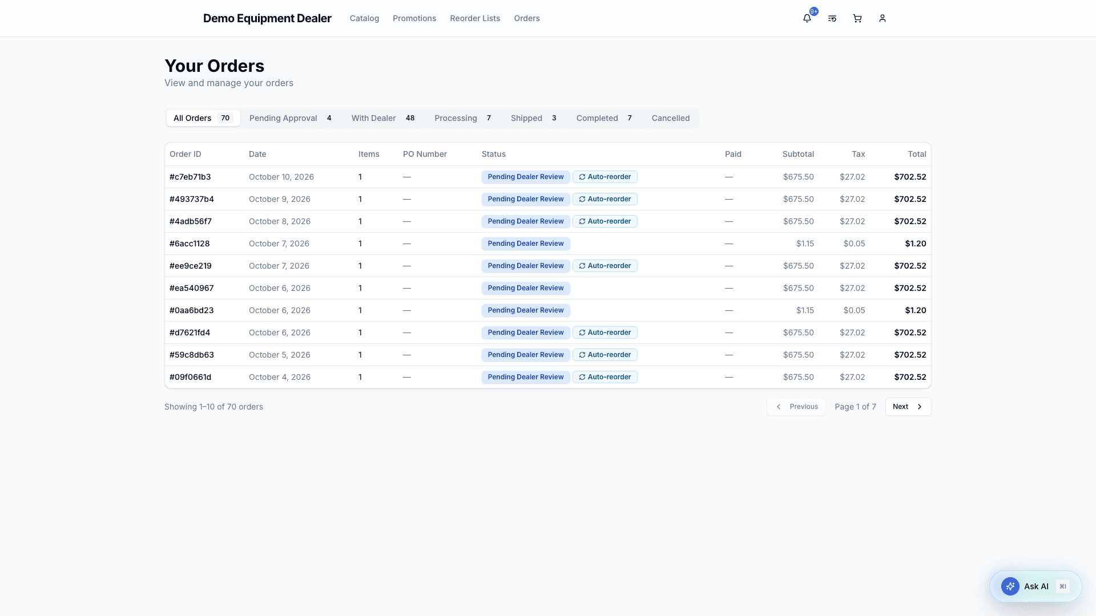The width and height of the screenshot is (1096, 616).
Task: Open the Catalog menu link
Action: [x=364, y=18]
